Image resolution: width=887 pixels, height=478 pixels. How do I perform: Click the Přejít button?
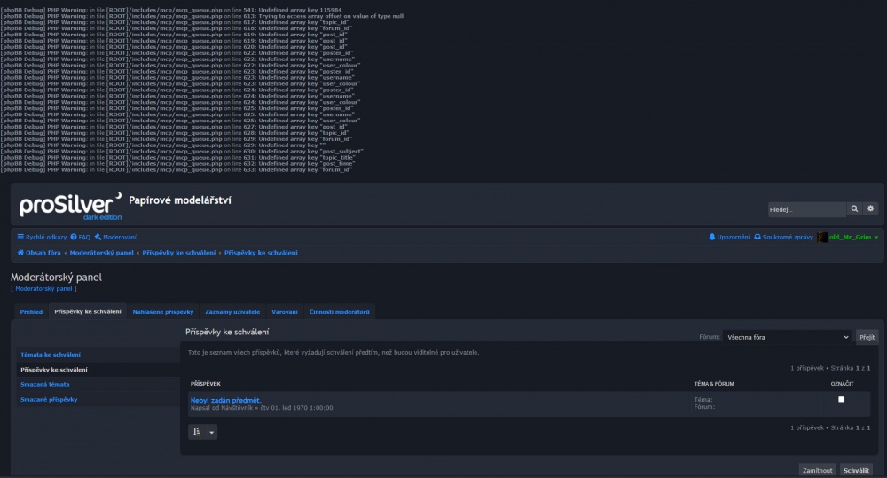click(867, 337)
